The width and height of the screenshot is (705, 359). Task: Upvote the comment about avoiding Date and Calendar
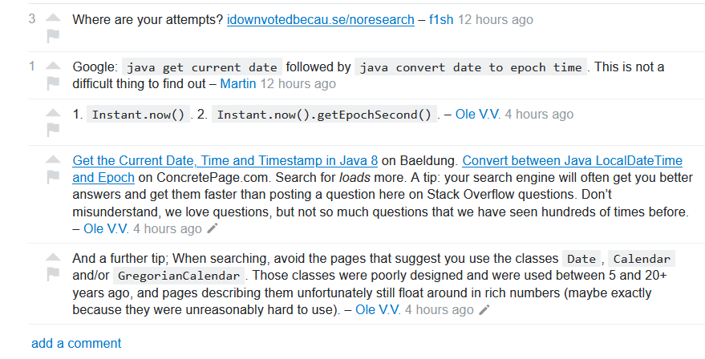pos(53,257)
